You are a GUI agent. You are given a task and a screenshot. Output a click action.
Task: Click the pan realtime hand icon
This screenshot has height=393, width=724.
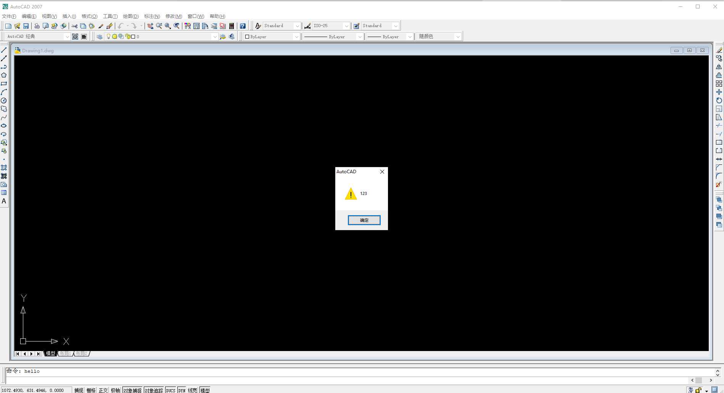pyautogui.click(x=150, y=26)
